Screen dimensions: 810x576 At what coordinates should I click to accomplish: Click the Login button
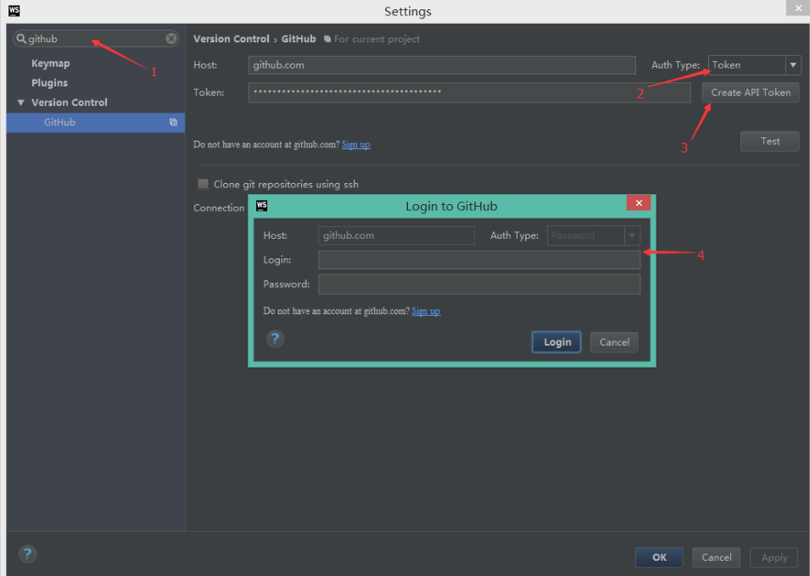click(556, 342)
